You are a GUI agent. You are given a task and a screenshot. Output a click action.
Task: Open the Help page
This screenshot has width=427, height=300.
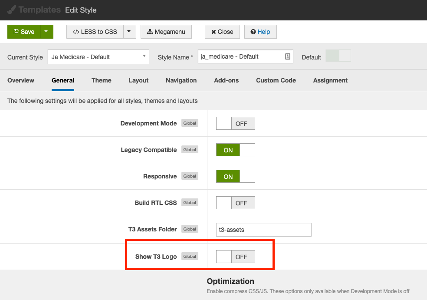(x=260, y=32)
